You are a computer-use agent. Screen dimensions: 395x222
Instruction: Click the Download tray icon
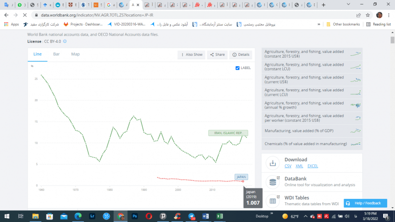(x=273, y=163)
